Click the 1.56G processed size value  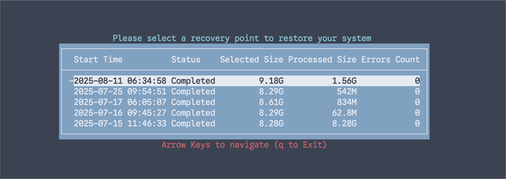pos(344,81)
